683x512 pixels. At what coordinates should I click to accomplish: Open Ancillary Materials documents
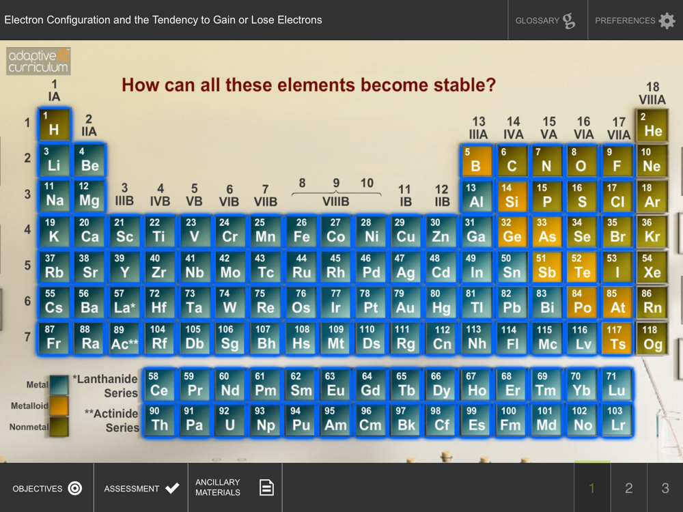235,488
